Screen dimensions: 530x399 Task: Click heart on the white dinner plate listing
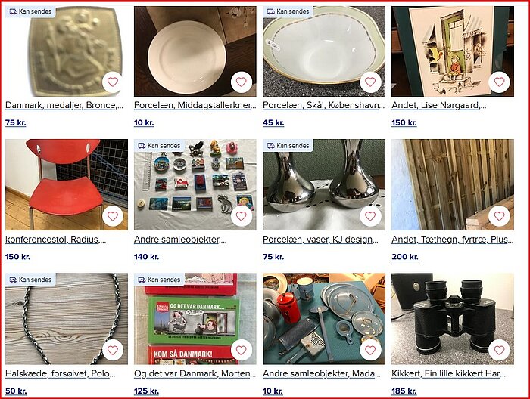click(x=242, y=82)
